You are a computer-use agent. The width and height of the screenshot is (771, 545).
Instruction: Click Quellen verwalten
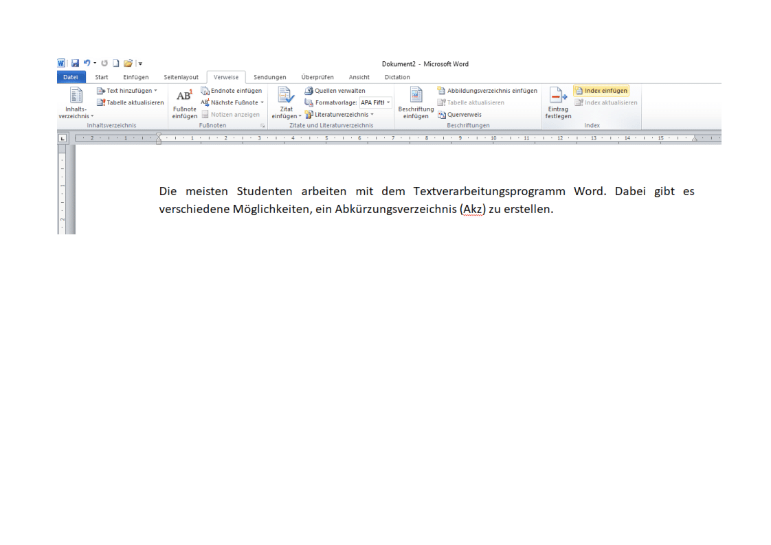click(335, 91)
